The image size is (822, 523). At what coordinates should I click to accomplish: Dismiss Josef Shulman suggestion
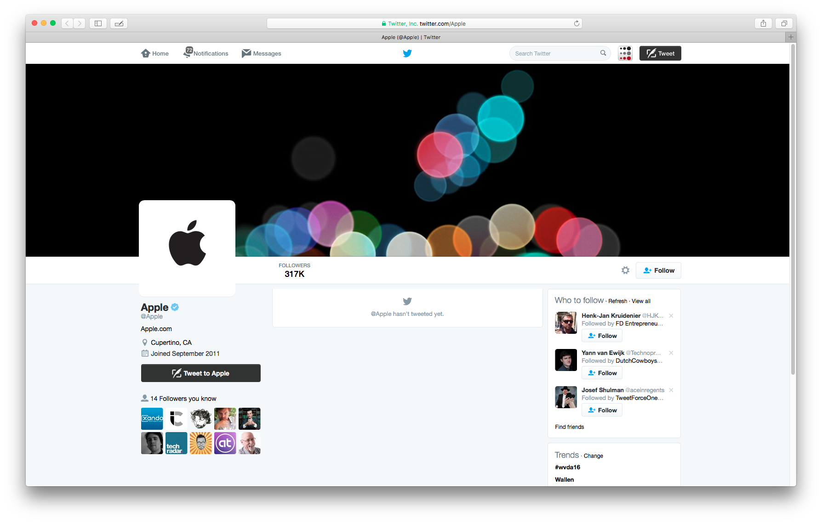click(x=671, y=390)
